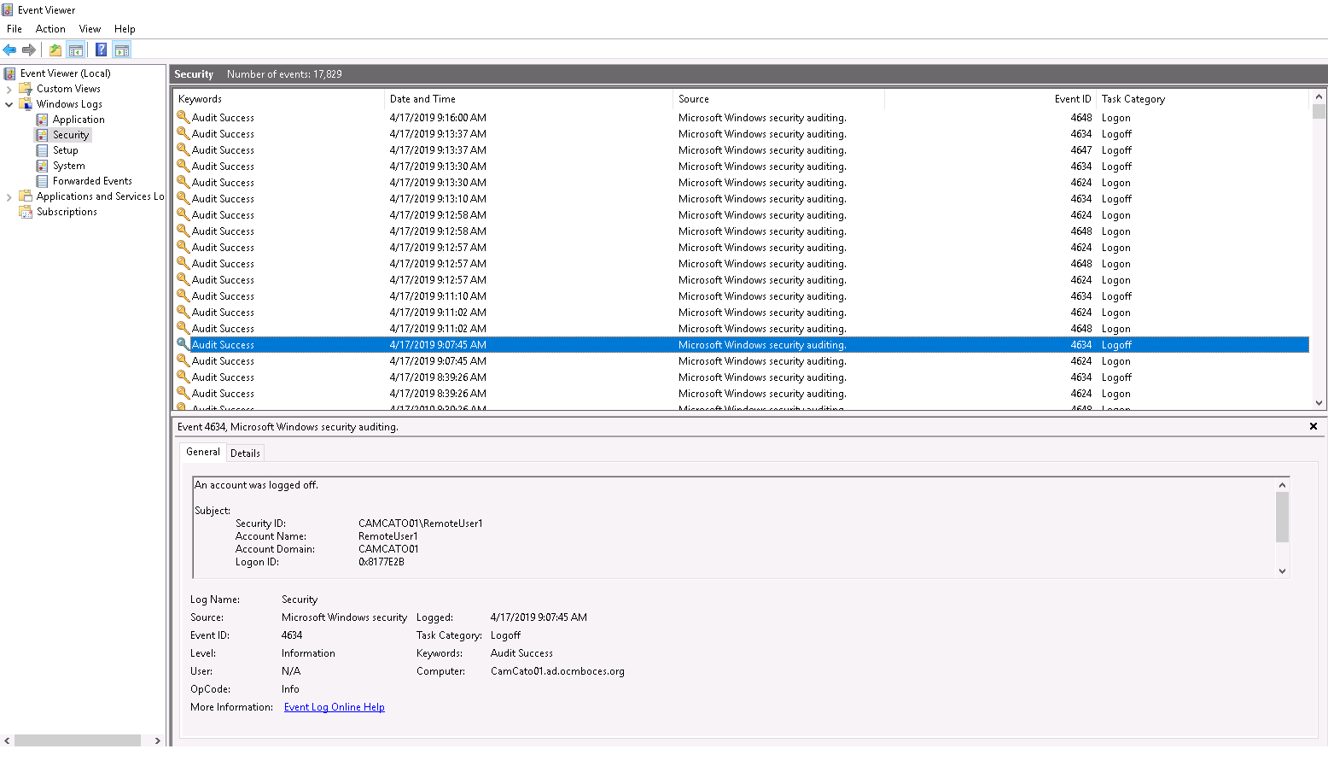Click the 'Number of events: 17,829' header text
Image resolution: width=1328 pixels, height=778 pixels.
[x=284, y=74]
